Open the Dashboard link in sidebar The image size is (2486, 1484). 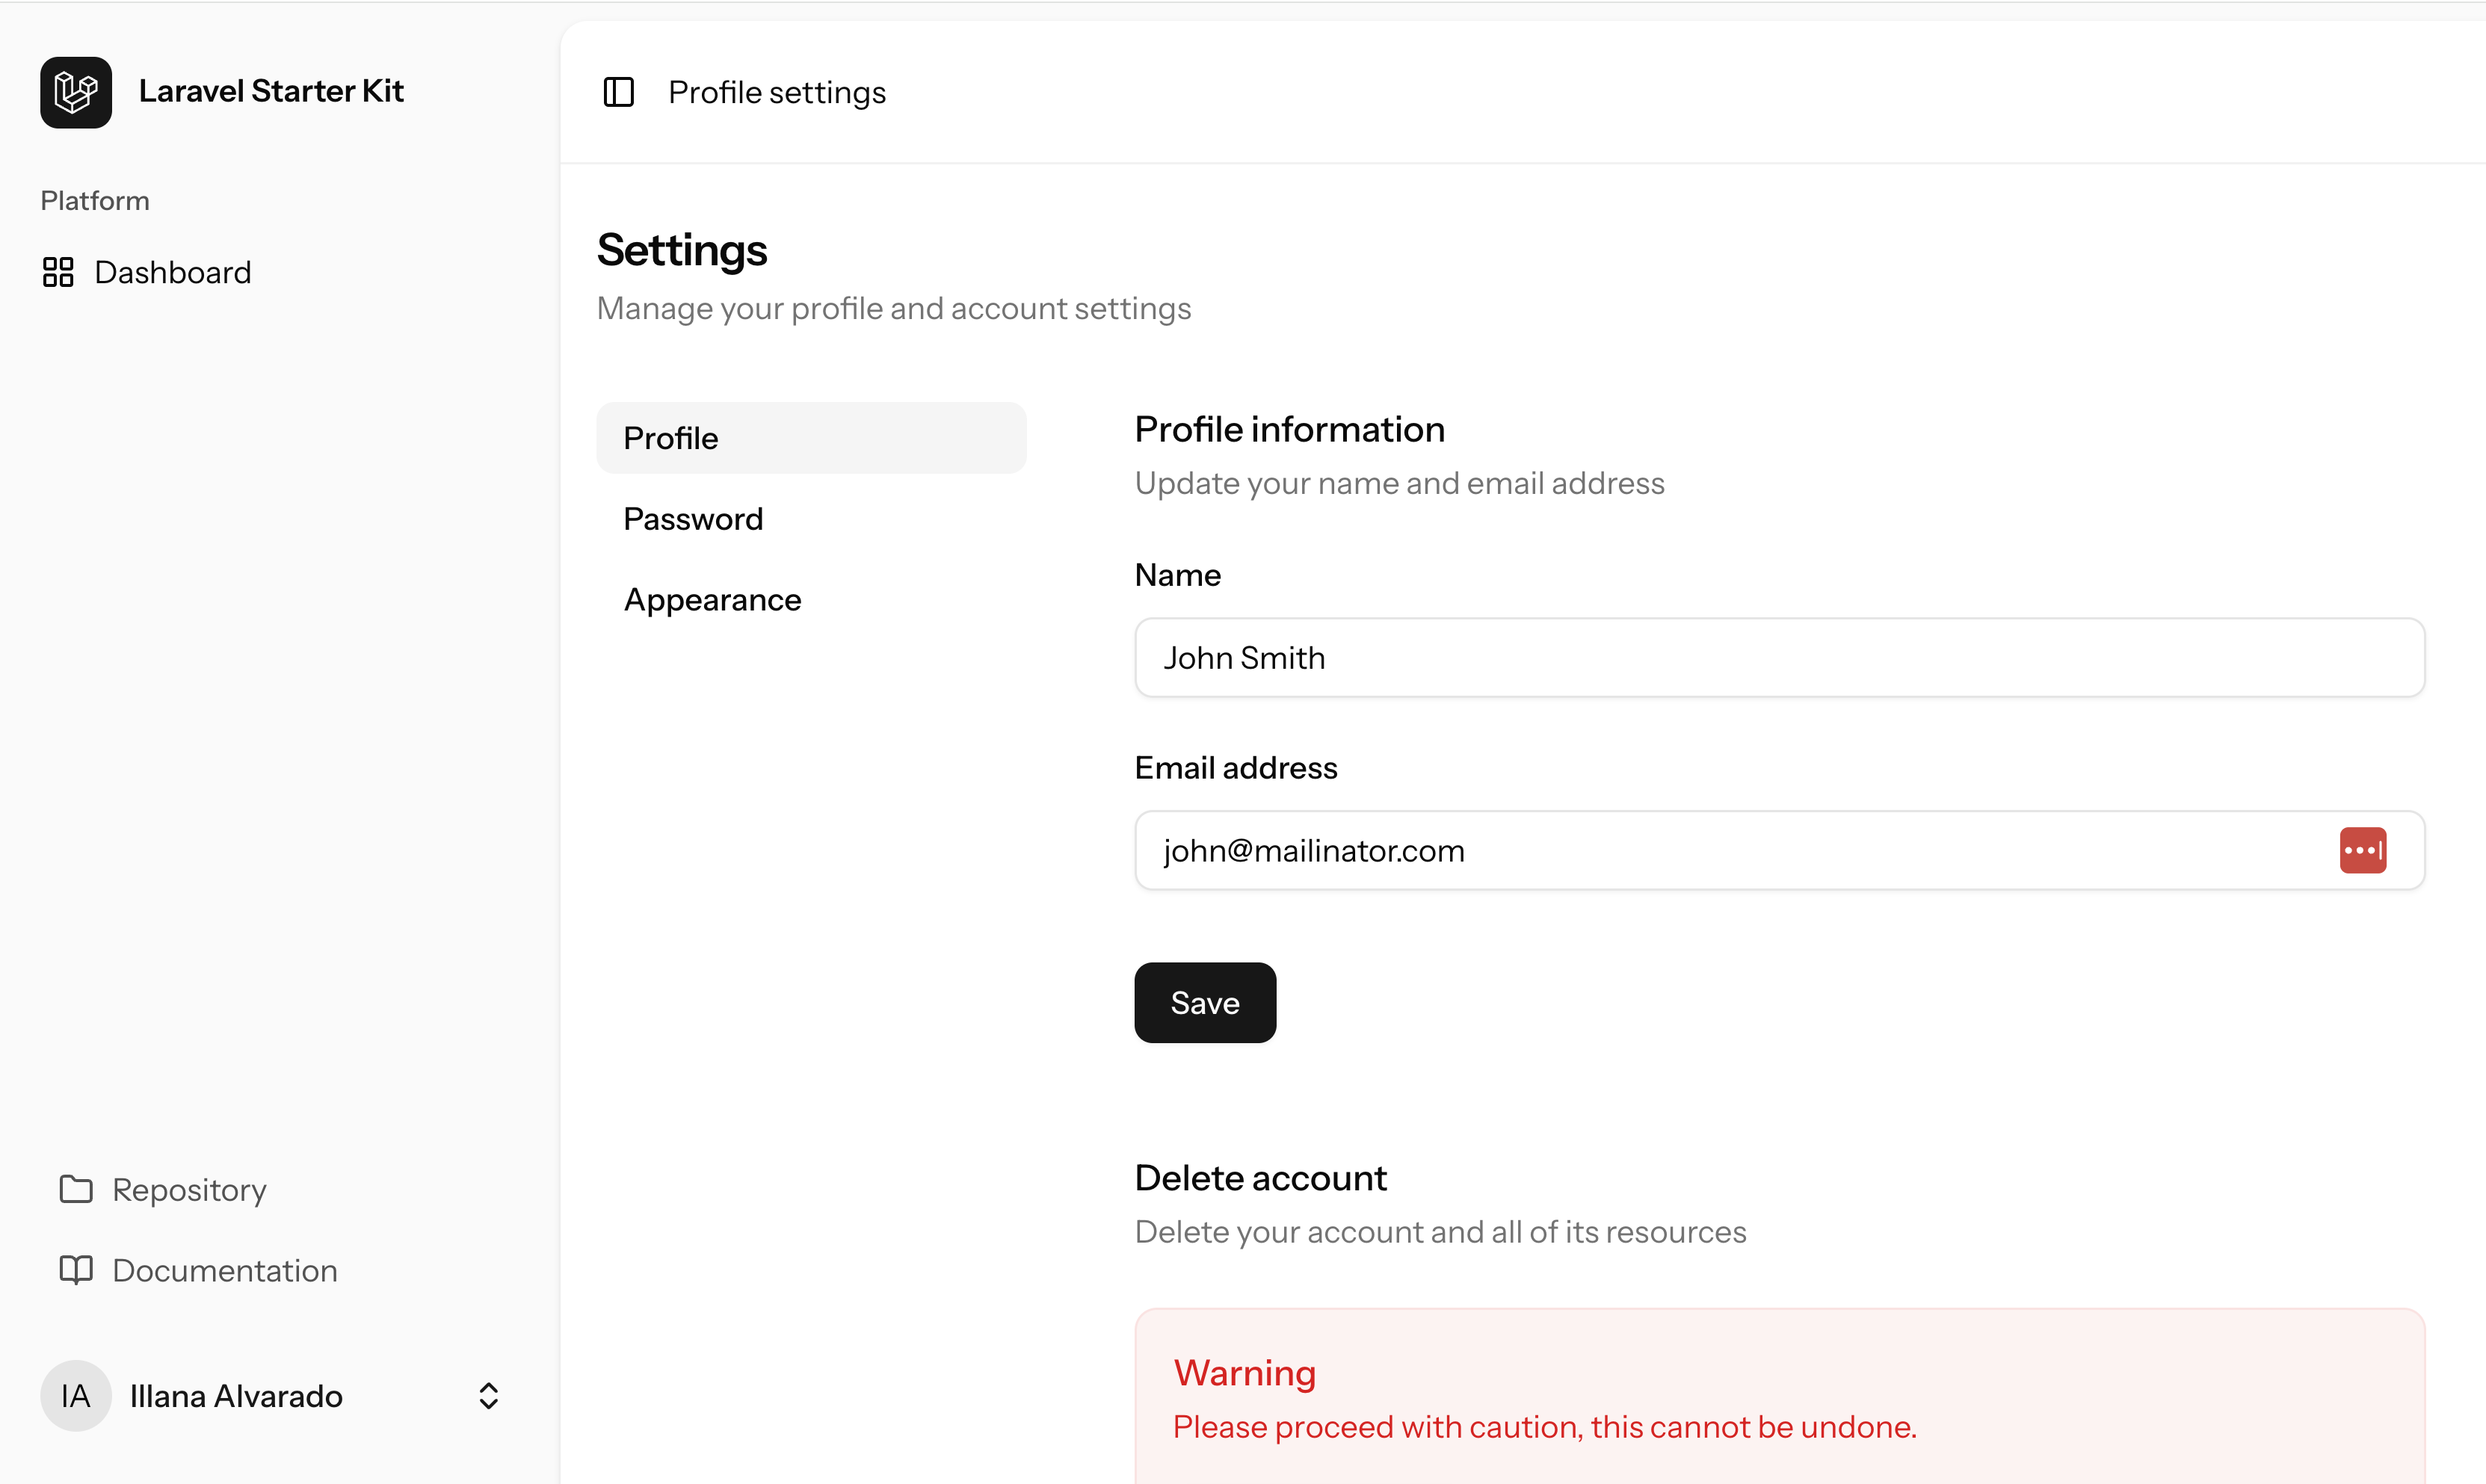click(x=173, y=272)
